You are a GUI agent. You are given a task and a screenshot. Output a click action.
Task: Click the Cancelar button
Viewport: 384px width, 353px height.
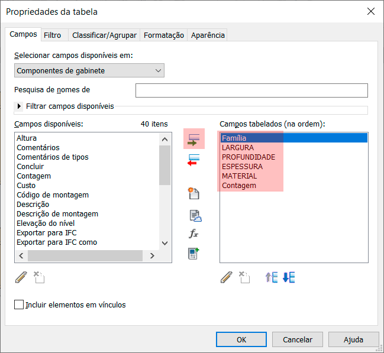click(x=297, y=340)
